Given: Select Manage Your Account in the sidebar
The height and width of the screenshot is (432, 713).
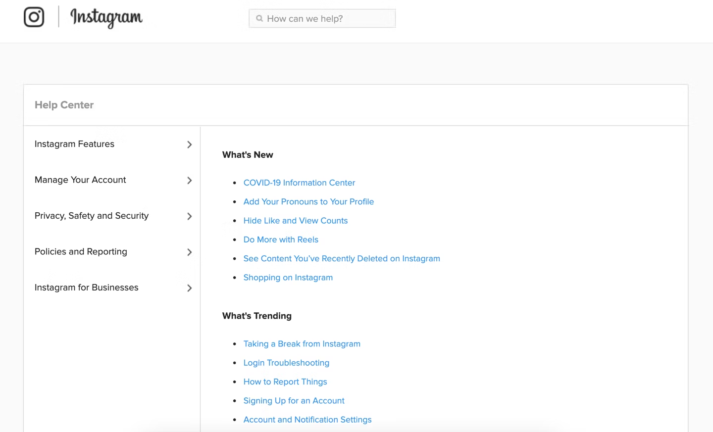Looking at the screenshot, I should tap(80, 180).
